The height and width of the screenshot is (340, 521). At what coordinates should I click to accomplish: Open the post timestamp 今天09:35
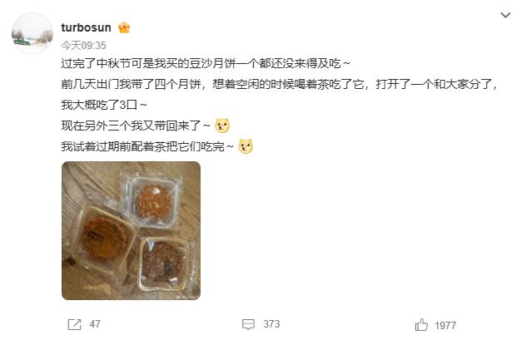pos(83,46)
